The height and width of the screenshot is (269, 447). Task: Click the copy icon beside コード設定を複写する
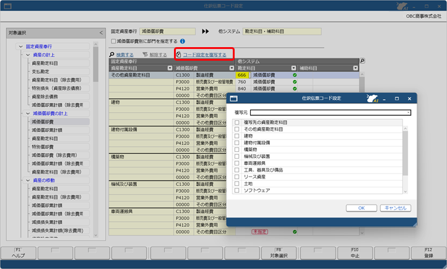179,55
